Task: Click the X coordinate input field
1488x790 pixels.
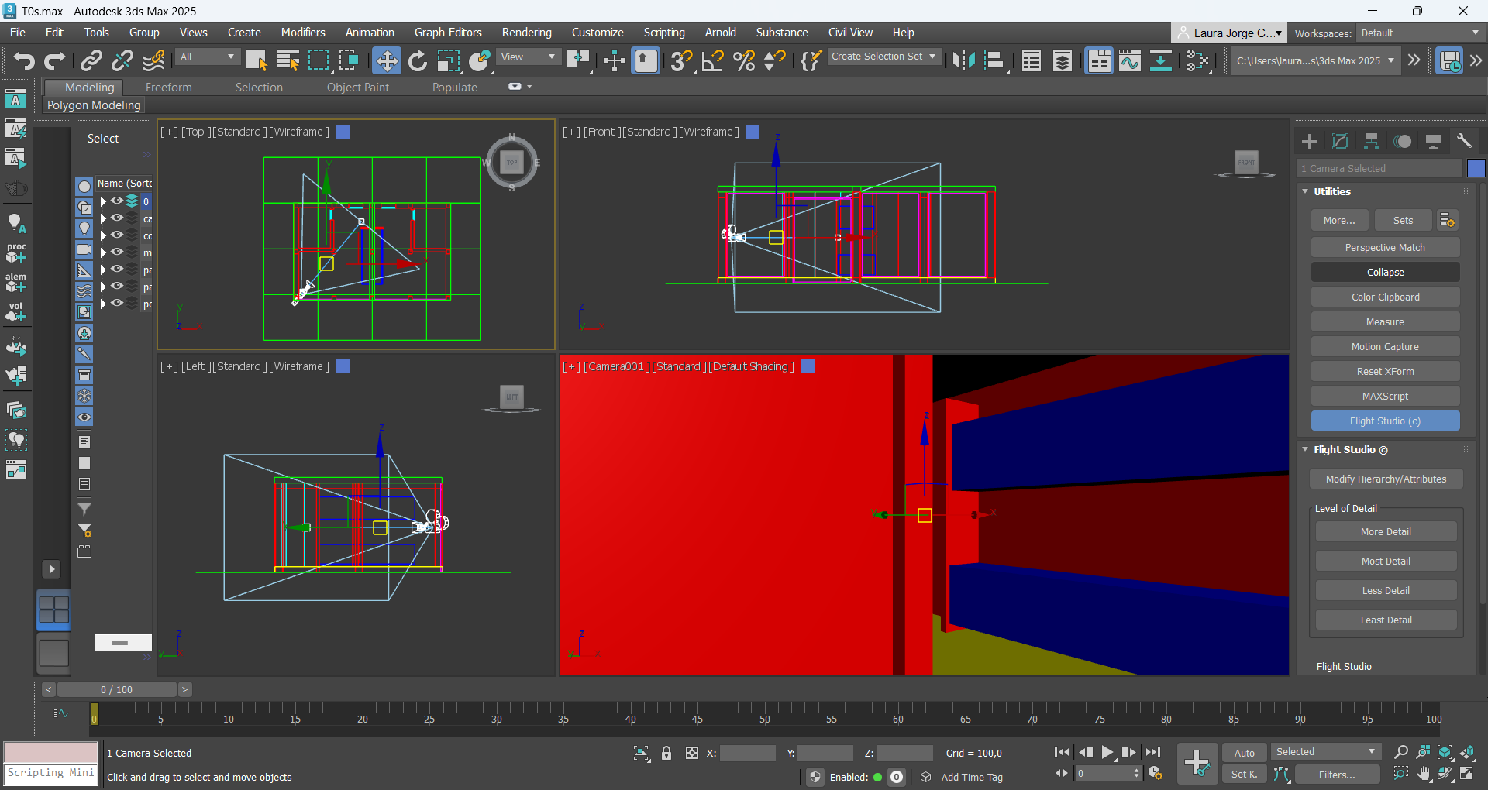Action: (747, 753)
